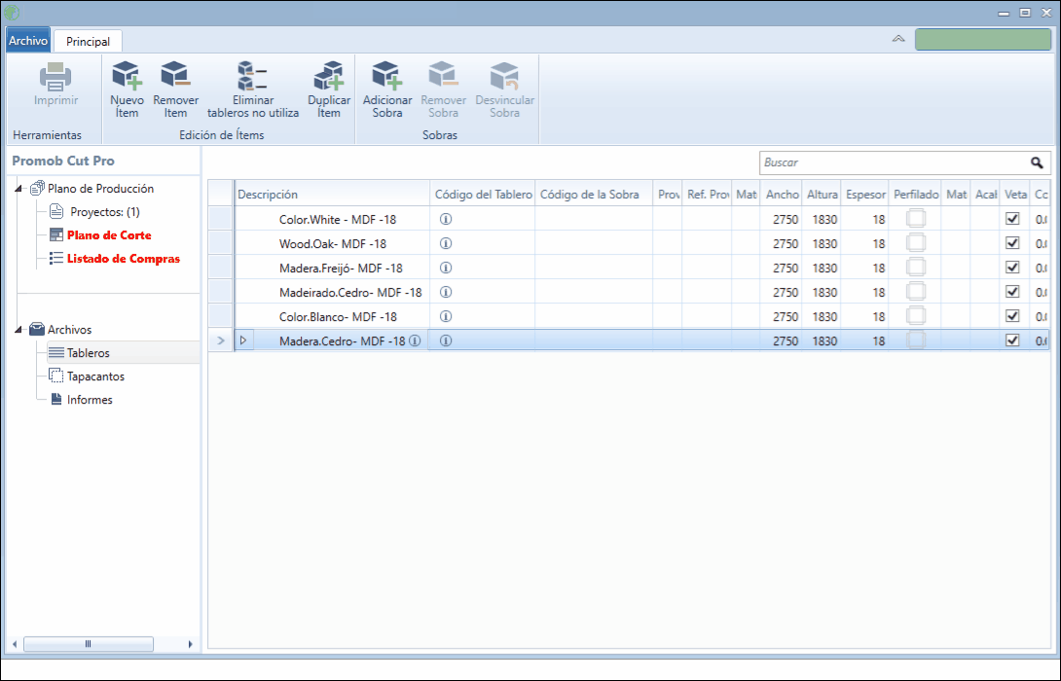This screenshot has height=681, width=1061.
Task: Click Adicionar Sobra
Action: (387, 90)
